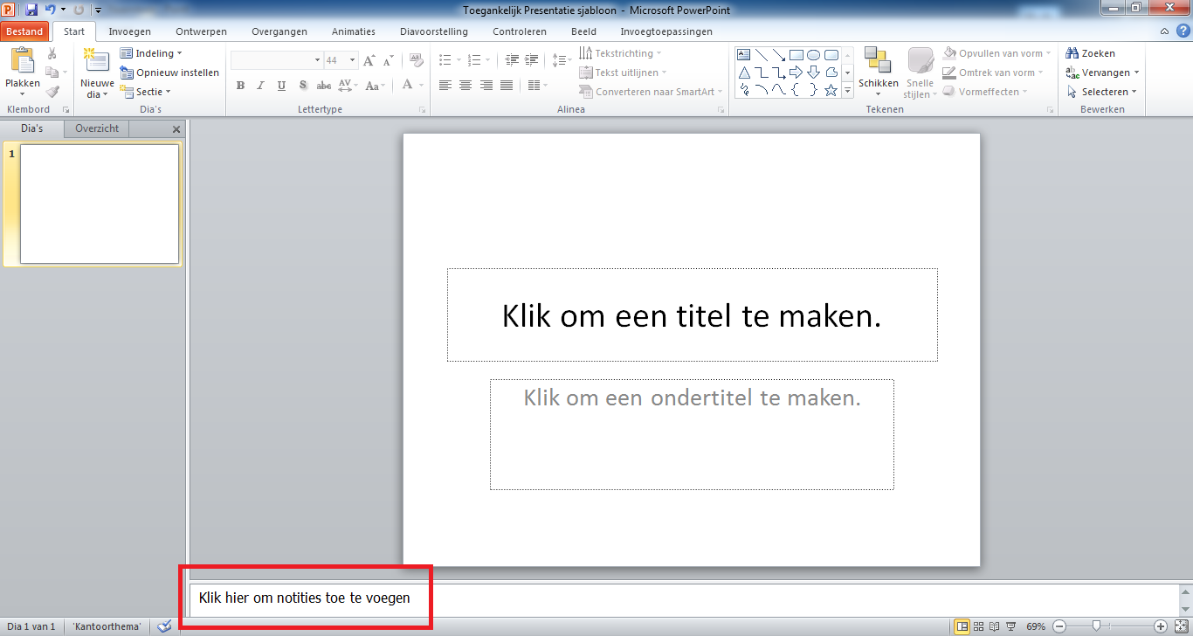Center the paragraph text
This screenshot has height=636, width=1193.
coord(465,86)
